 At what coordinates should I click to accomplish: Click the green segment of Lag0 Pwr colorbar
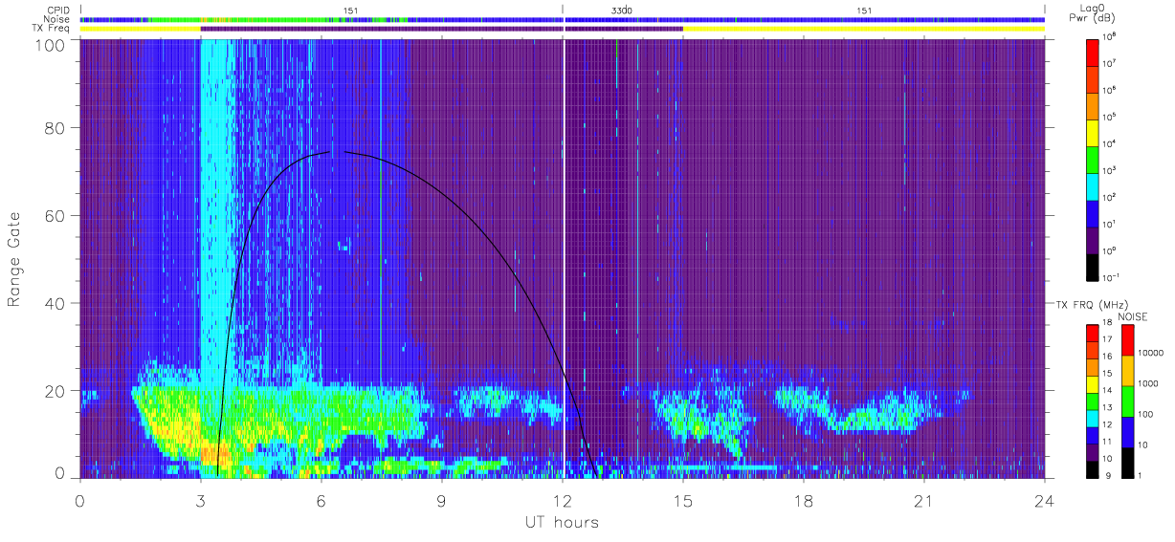pos(1094,158)
